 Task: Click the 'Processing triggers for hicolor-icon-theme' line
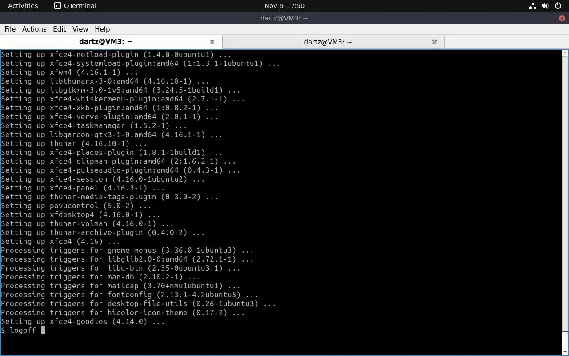tap(123, 312)
